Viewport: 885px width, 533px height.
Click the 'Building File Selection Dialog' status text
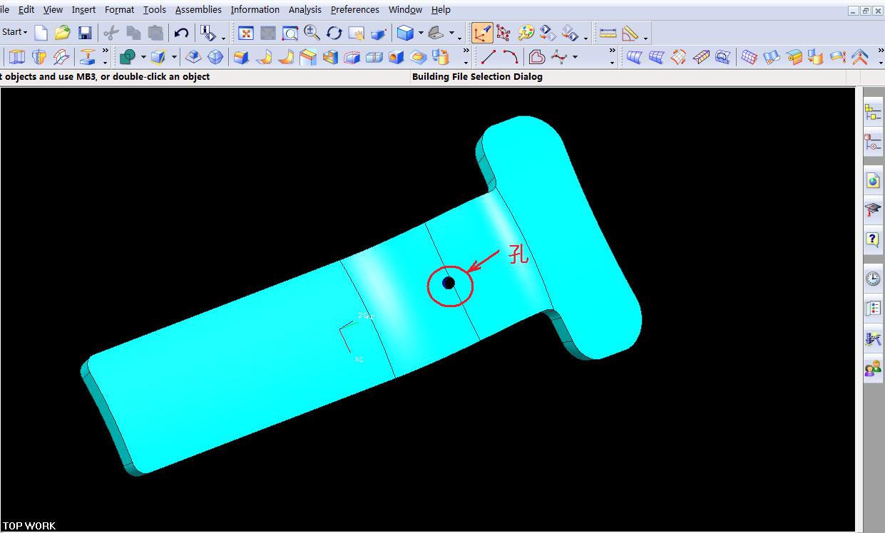[x=477, y=76]
